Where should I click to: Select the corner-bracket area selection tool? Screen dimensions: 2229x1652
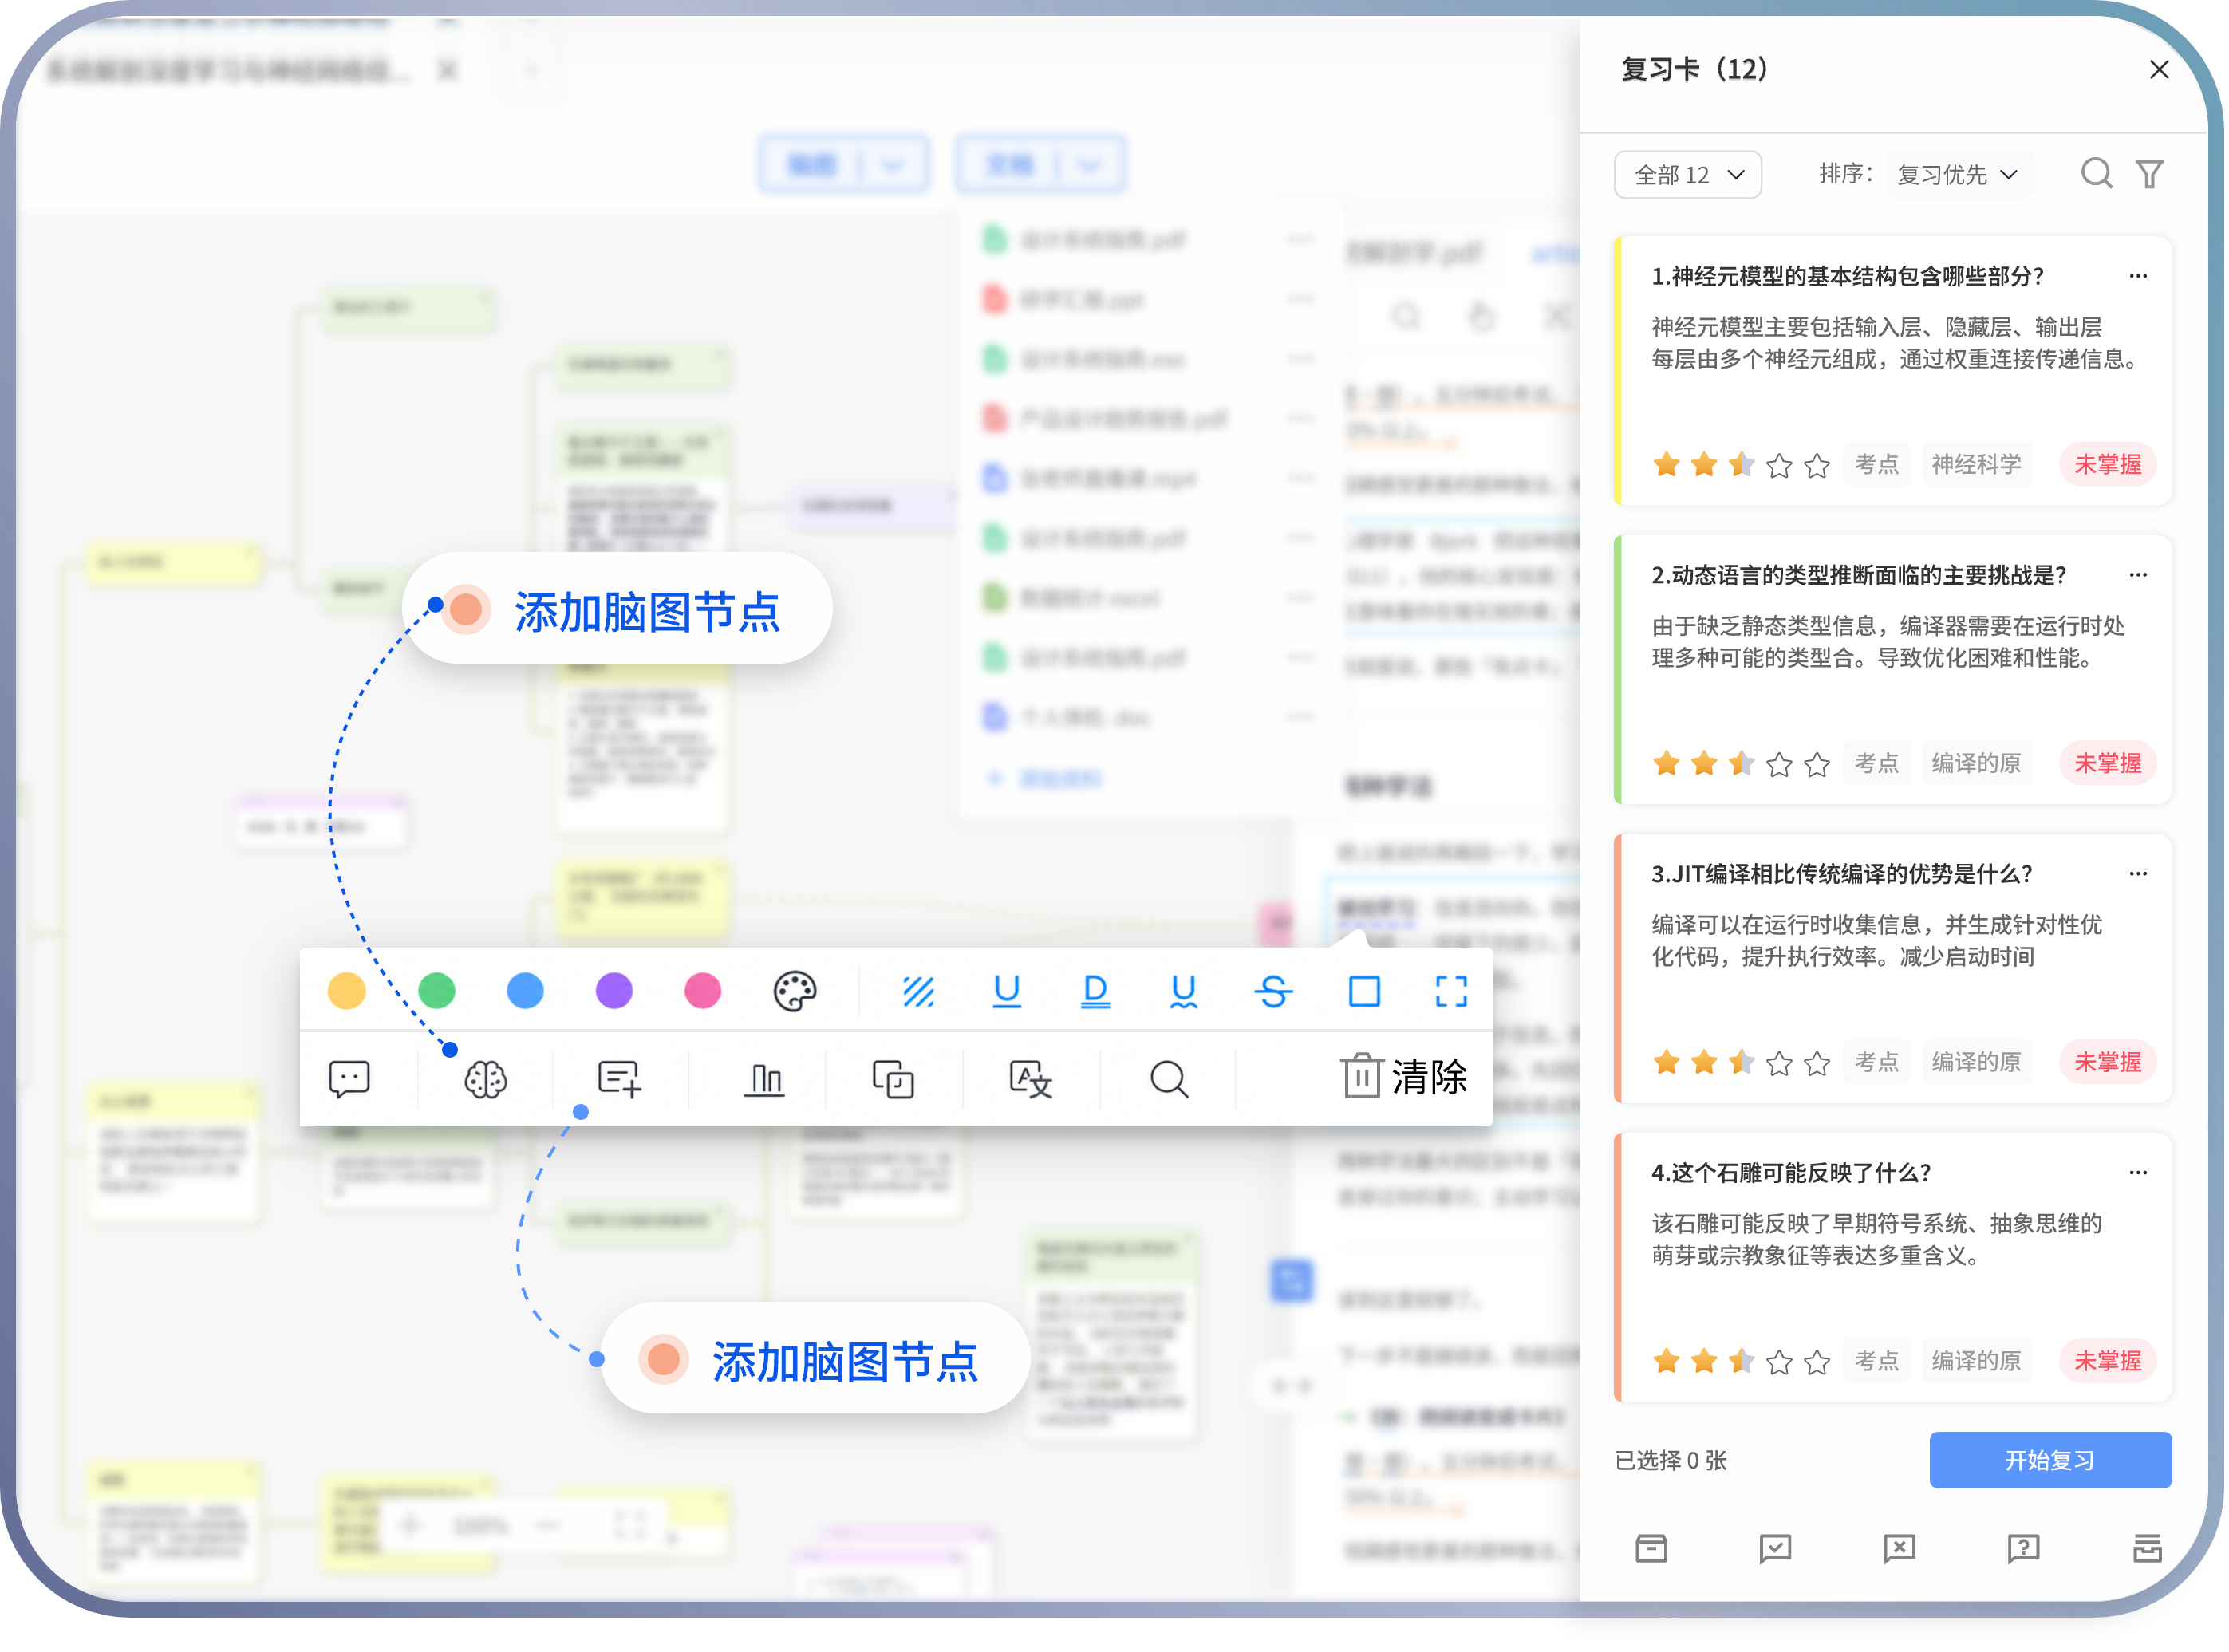tap(1451, 992)
